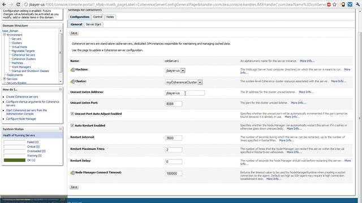This screenshot has width=362, height=203.
Task: Open the Cluster dropdown myCoherenceCluster
Action: coord(184,82)
